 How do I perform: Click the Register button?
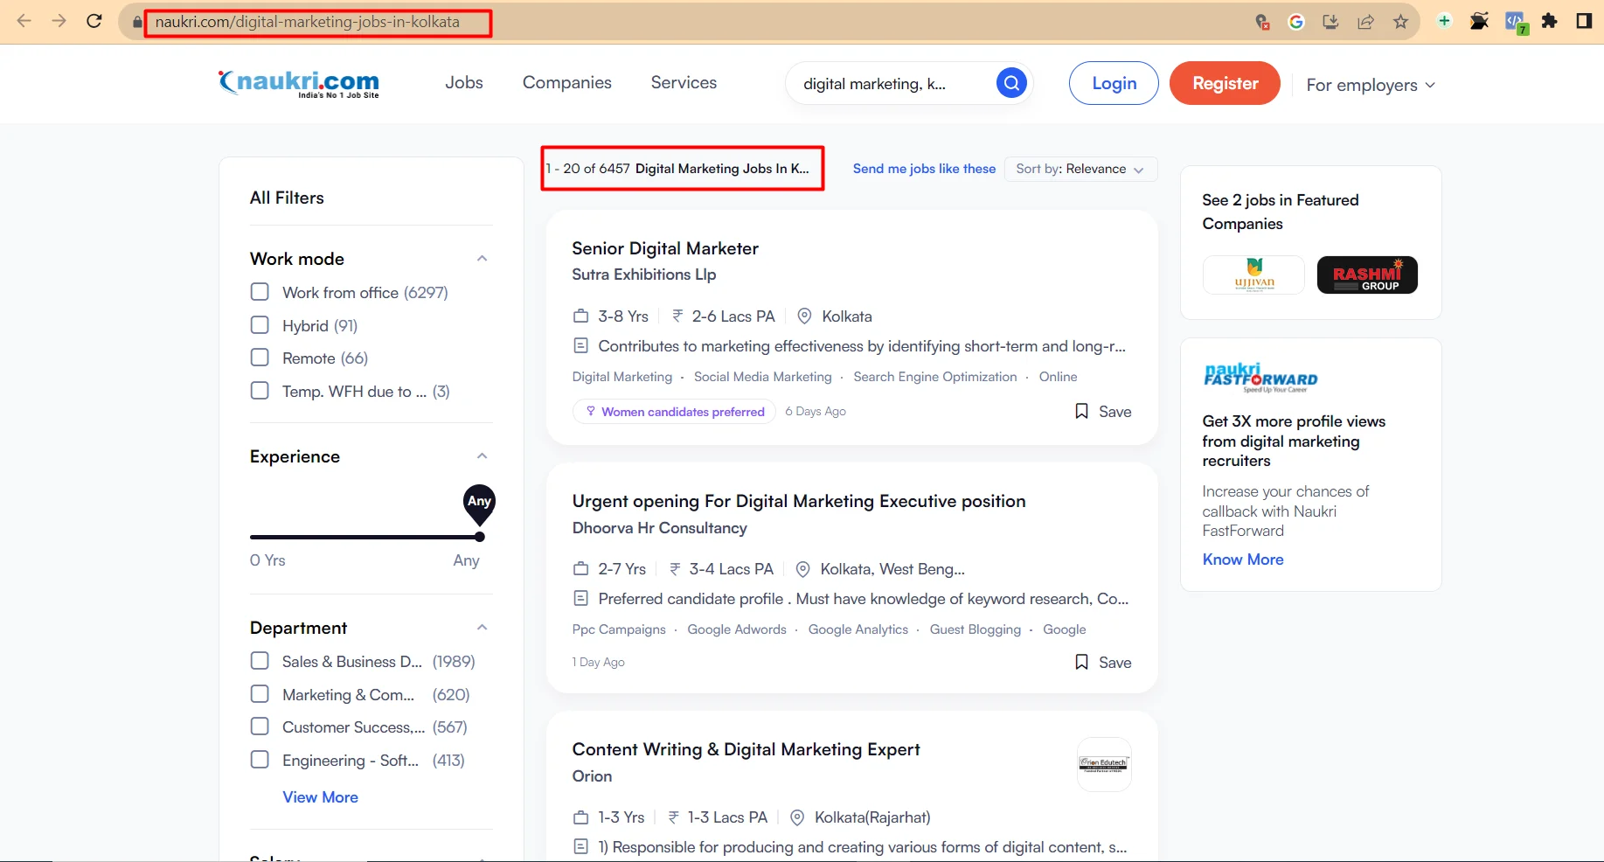click(x=1225, y=83)
